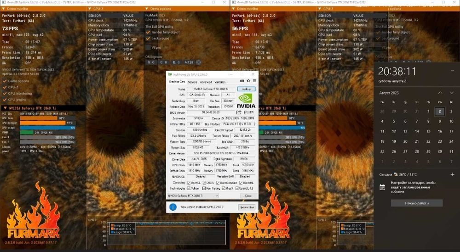The width and height of the screenshot is (460, 252).
Task: Toggle GPU graphs checkbox in the 73 FPS window
Action: (x=5, y=100)
